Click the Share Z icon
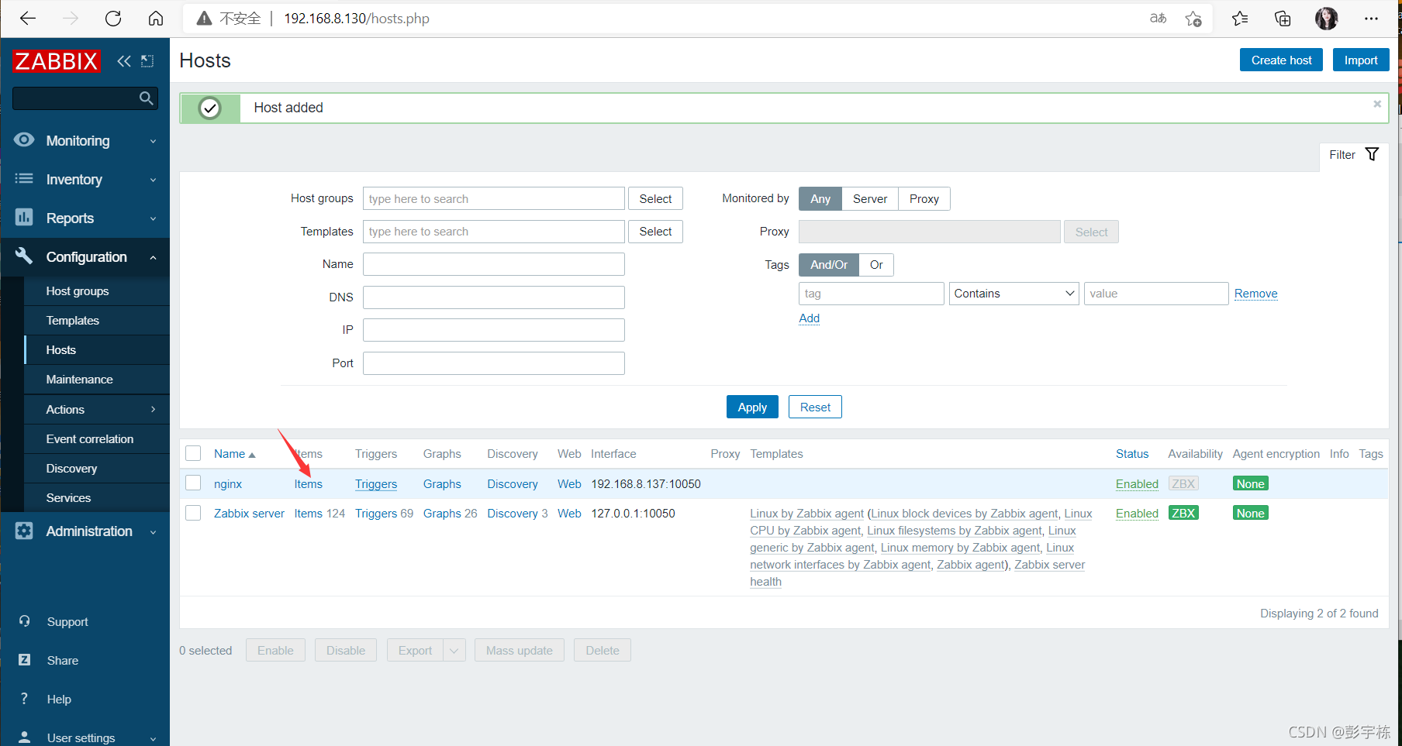 point(25,660)
